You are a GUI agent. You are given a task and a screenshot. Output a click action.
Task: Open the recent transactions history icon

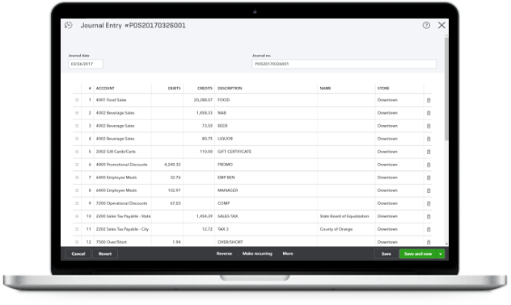(69, 25)
